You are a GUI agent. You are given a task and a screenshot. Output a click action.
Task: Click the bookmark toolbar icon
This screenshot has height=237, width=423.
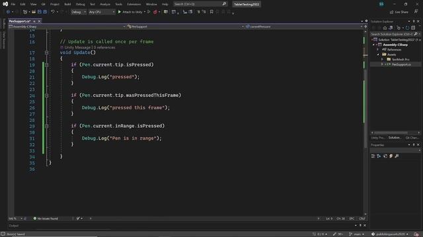pos(211,12)
